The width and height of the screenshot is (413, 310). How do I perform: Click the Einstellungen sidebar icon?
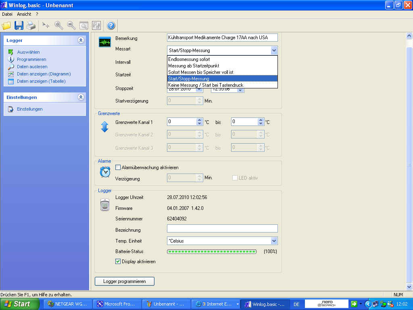[11, 109]
